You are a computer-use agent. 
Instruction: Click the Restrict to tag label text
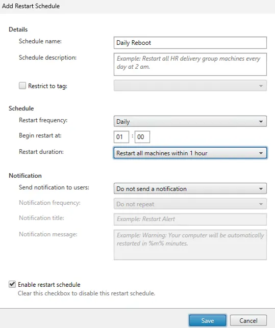pyautogui.click(x=47, y=86)
